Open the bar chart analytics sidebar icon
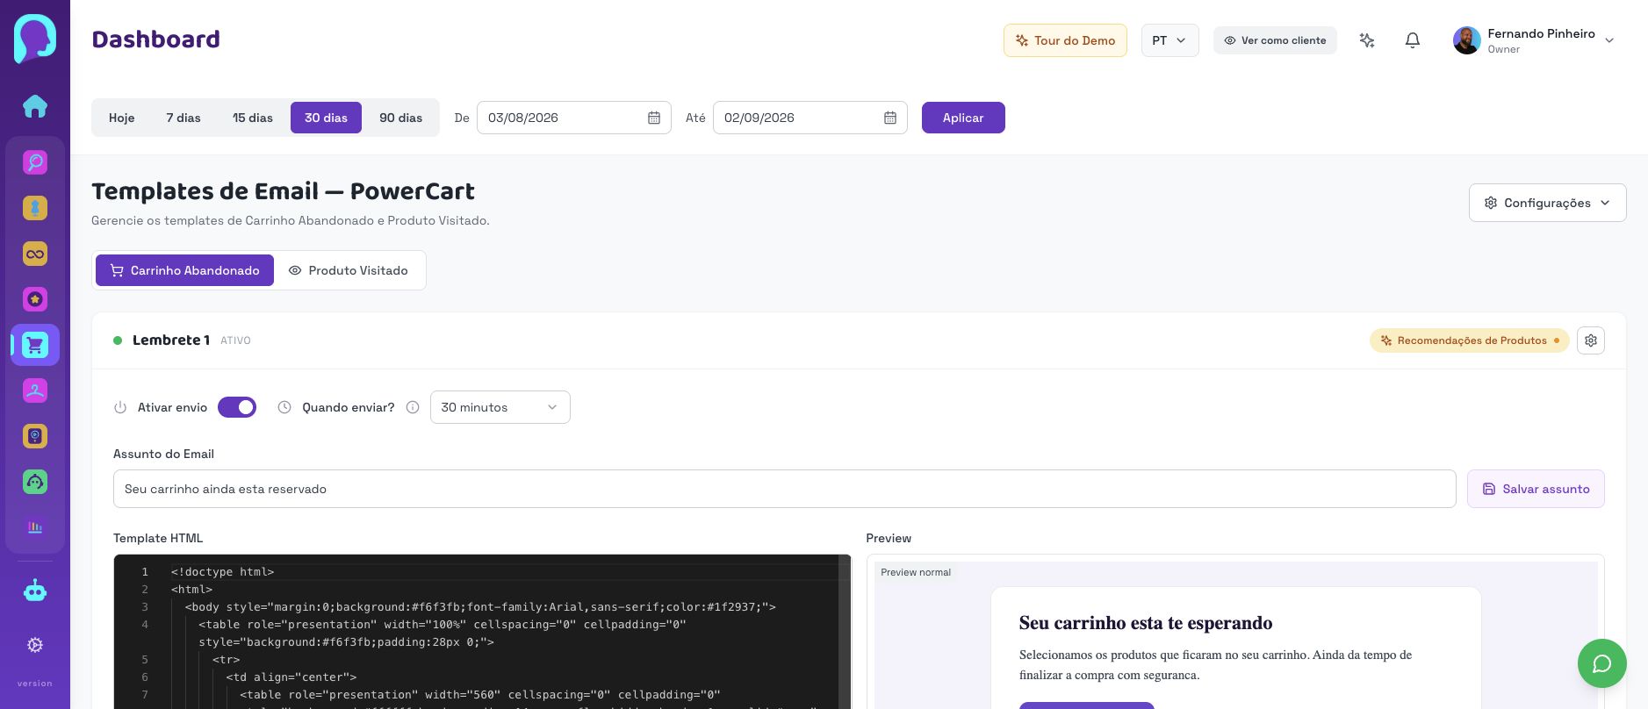Viewport: 1648px width, 709px height. click(x=35, y=527)
